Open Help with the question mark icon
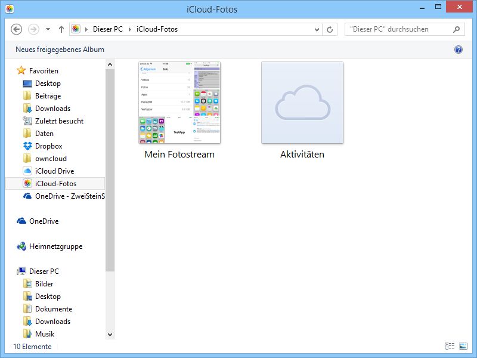This screenshot has width=477, height=358. pyautogui.click(x=459, y=50)
